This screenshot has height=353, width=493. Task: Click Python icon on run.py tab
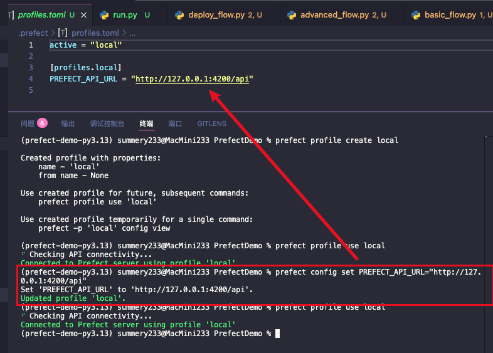coord(103,14)
